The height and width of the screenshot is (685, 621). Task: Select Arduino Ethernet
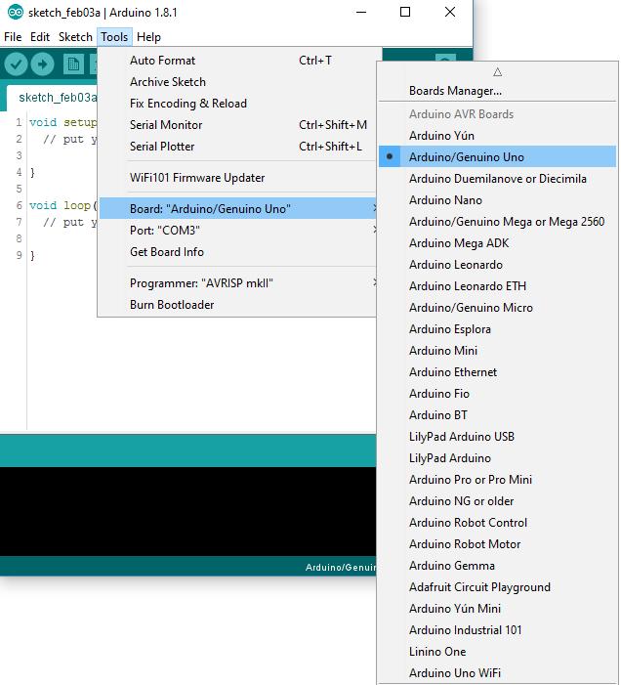(497, 371)
